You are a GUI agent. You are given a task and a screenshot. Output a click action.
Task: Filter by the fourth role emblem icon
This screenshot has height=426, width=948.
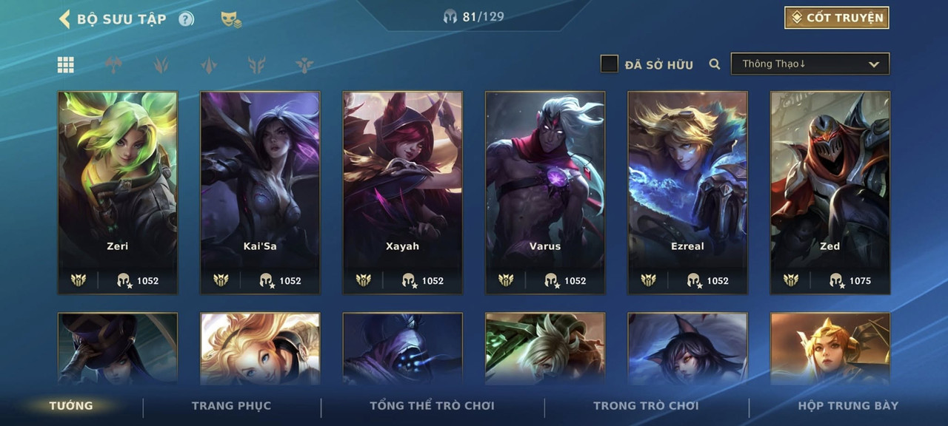257,65
